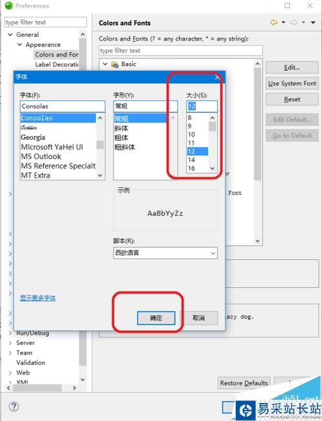Select Consolas in font list
Image resolution: width=322 pixels, height=421 pixels.
click(x=58, y=118)
